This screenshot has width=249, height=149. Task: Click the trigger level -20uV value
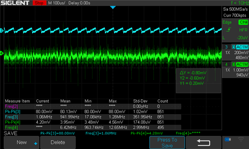242,38
